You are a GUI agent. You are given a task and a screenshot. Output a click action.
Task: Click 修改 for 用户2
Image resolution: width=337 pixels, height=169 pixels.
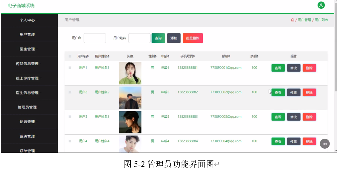point(294,92)
